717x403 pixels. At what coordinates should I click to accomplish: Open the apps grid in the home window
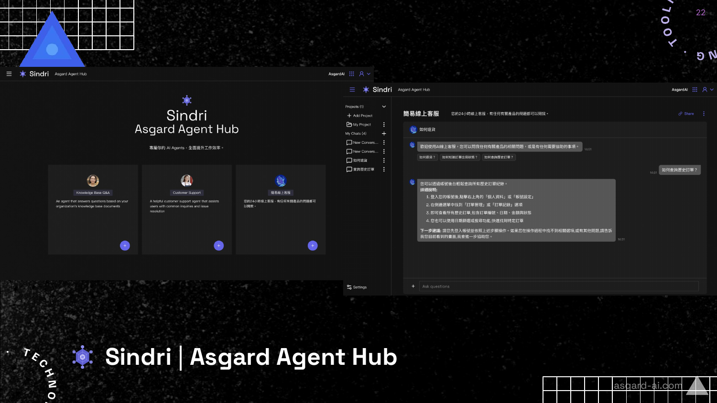click(351, 74)
